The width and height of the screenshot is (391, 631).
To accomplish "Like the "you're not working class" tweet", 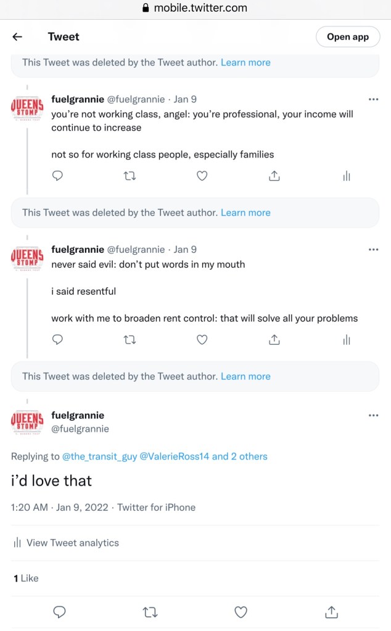I will pyautogui.click(x=202, y=176).
